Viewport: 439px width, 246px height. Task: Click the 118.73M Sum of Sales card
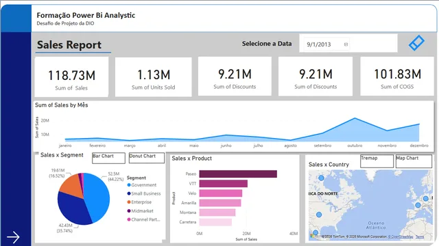[x=71, y=77]
